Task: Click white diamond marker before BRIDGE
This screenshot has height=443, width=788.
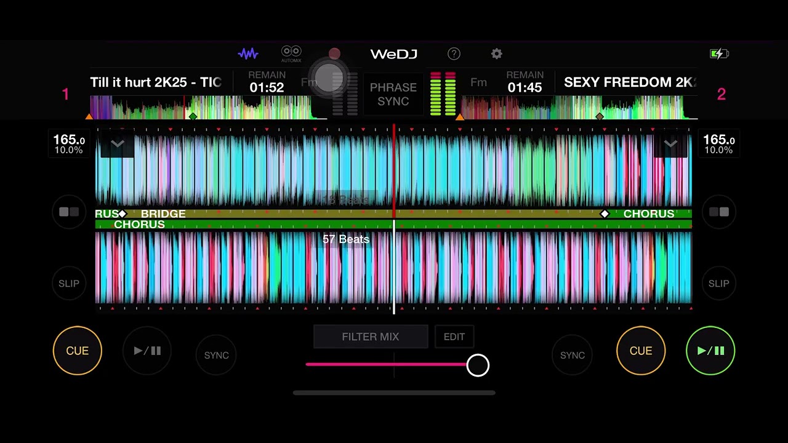Action: pyautogui.click(x=123, y=214)
